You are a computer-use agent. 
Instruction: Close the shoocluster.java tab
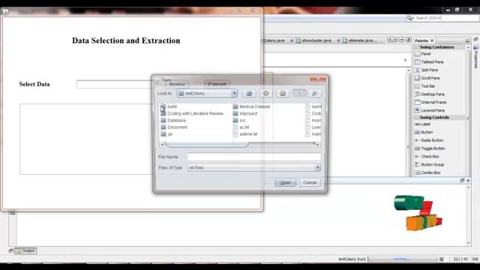click(x=338, y=40)
